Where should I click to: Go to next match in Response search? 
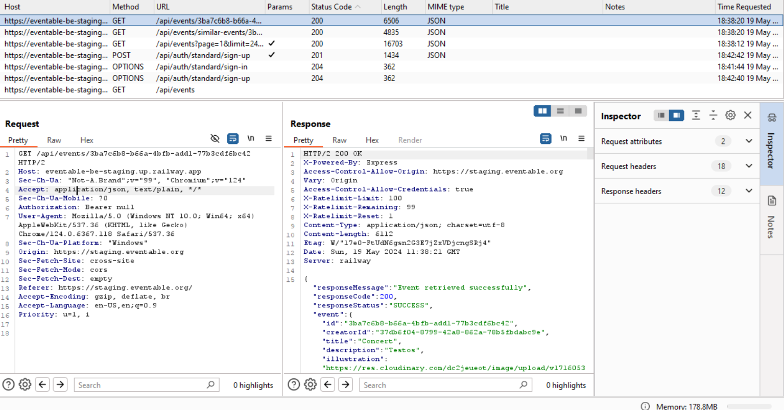[x=346, y=384]
